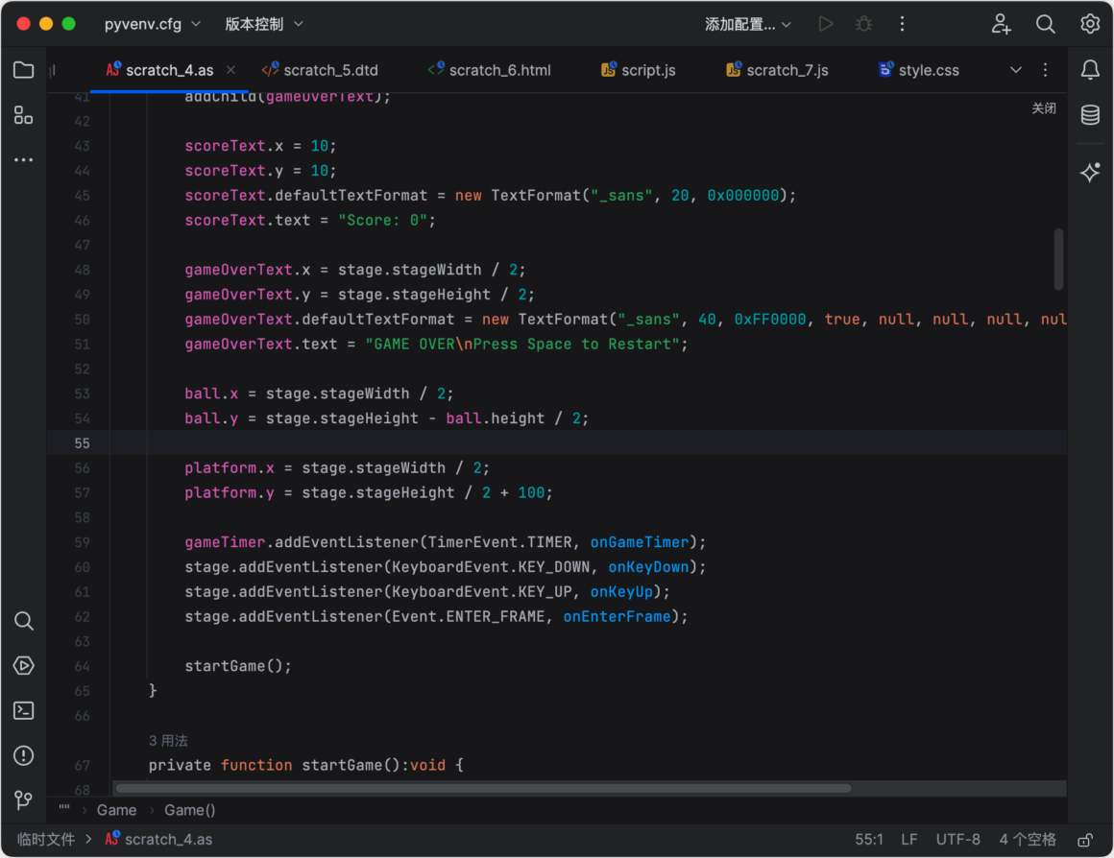Click the onEnterFrame reference on line 62

pyautogui.click(x=617, y=617)
